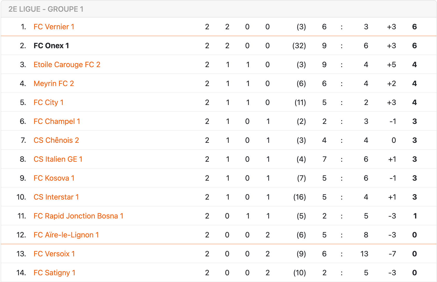Click the 2E LIGUE - GROUPE 1 header
This screenshot has height=282, width=437.
pyautogui.click(x=46, y=9)
